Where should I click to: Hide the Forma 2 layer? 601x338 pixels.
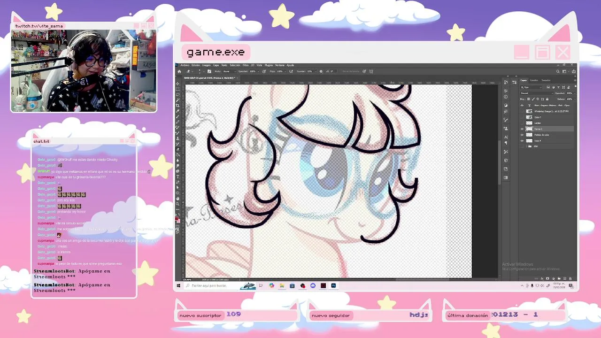pos(522,129)
